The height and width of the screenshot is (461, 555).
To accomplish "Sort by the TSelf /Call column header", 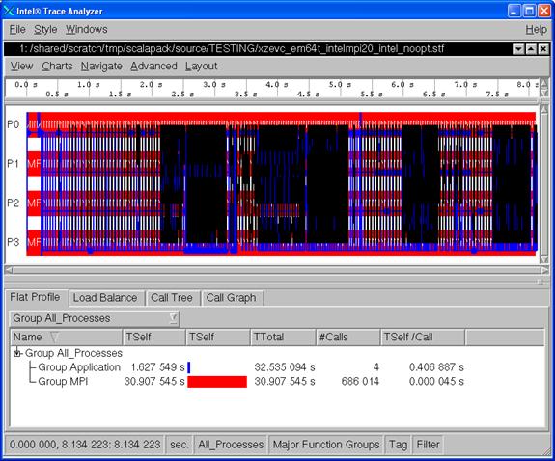I will [423, 338].
